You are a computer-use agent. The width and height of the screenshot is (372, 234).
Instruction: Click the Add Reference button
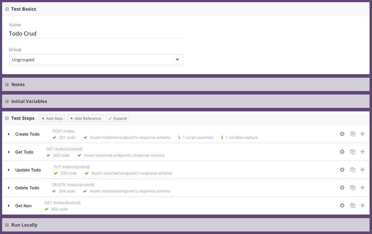(x=85, y=118)
